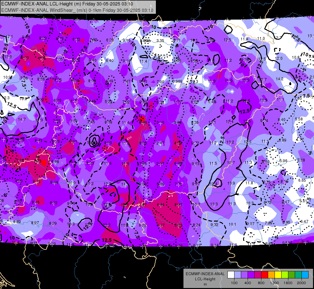Image resolution: width=314 pixels, height=289 pixels.
Task: Click the light blue legend color swatch
Action: [238, 275]
